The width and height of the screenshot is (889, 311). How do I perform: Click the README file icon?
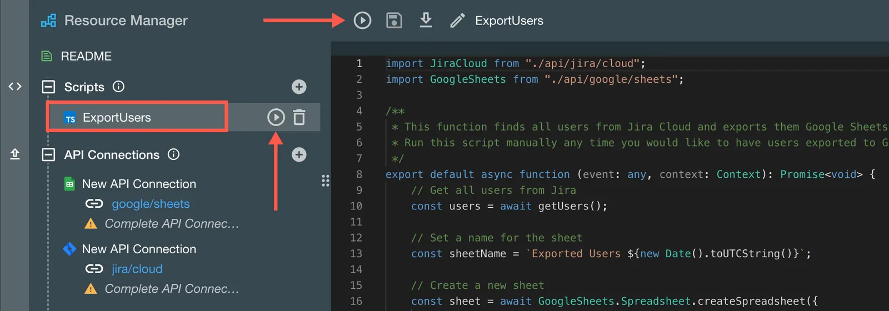point(47,56)
